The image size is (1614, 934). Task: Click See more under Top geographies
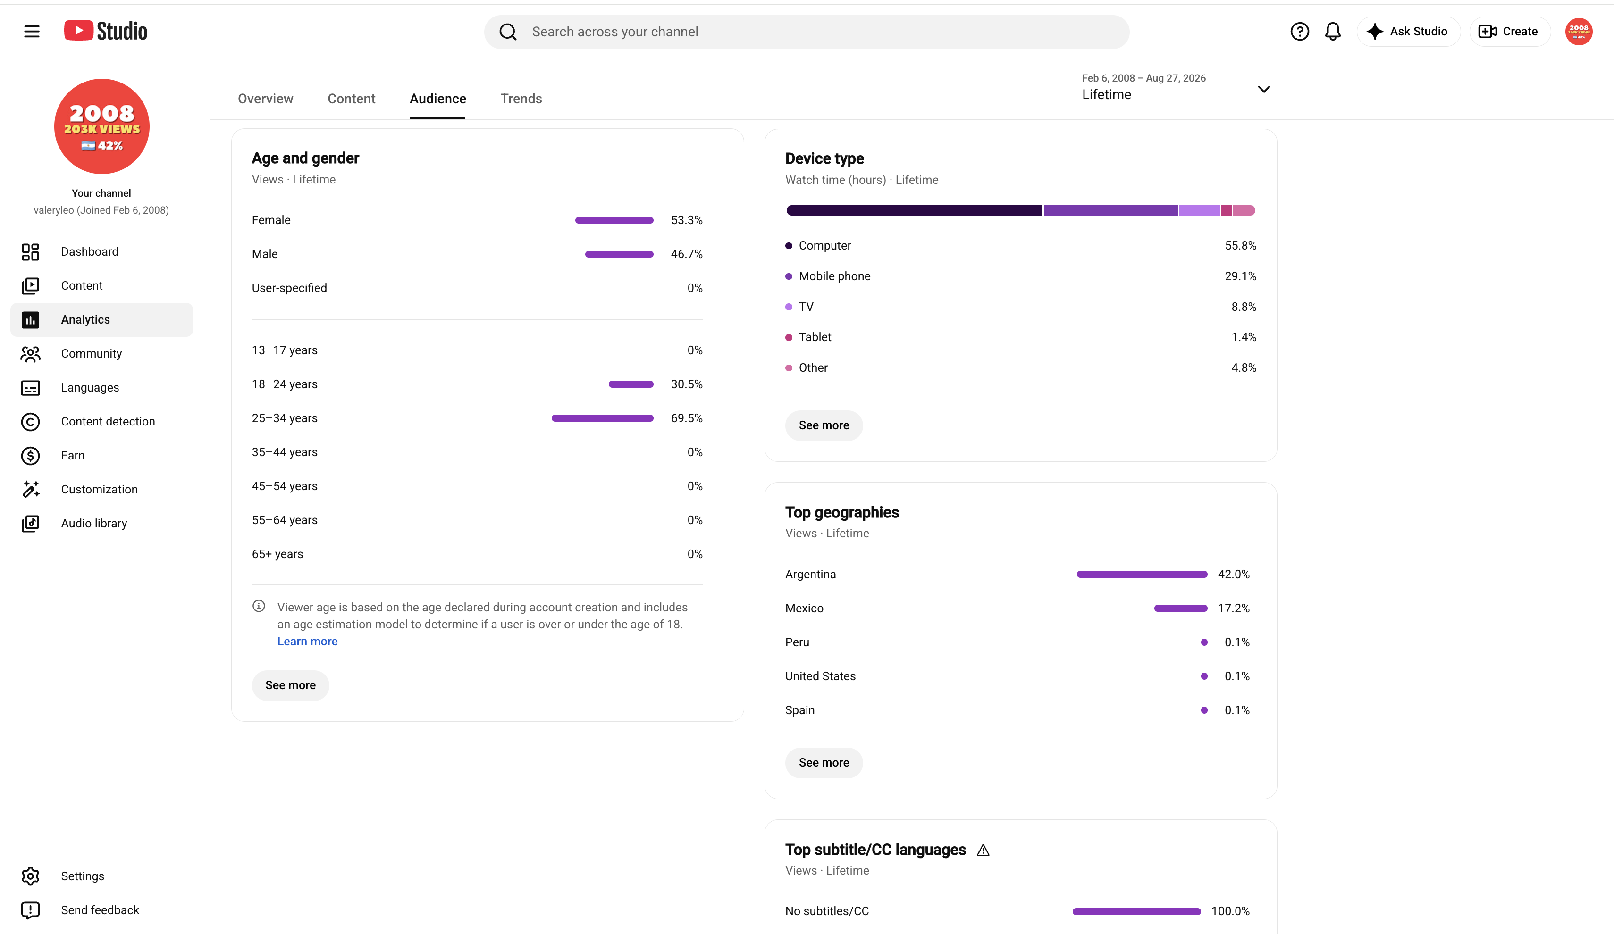[824, 762]
